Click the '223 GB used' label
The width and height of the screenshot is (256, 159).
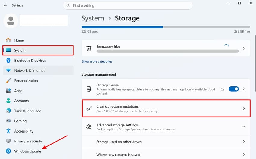click(x=90, y=31)
